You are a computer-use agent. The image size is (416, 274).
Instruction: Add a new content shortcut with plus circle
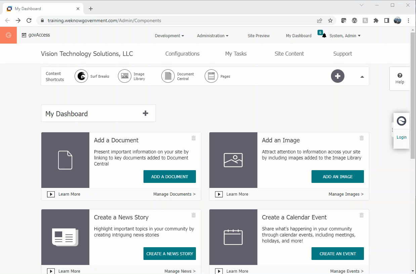coord(338,76)
